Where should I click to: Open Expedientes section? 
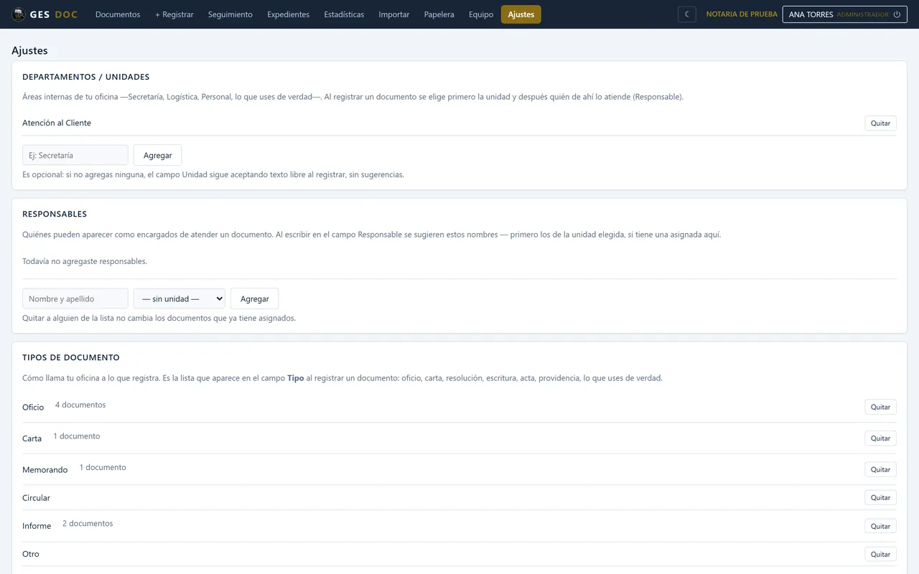[x=288, y=14]
